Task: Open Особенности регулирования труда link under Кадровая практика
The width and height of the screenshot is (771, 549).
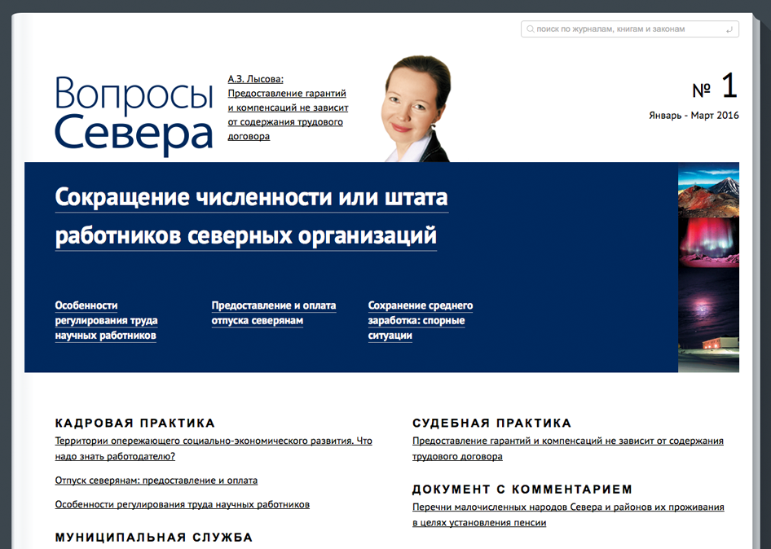Action: [x=182, y=504]
